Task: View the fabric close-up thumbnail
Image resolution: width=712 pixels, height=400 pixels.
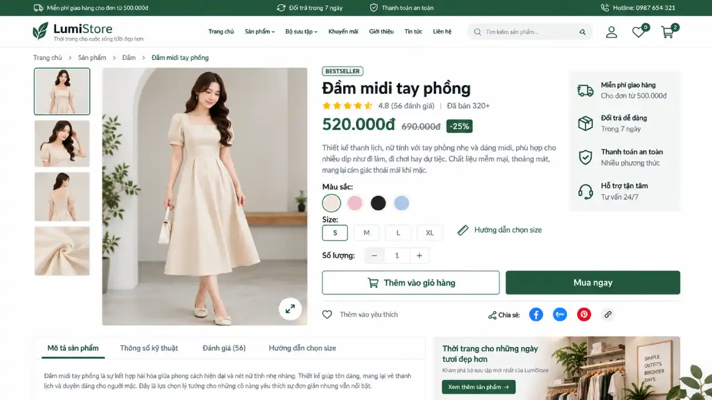Action: tap(62, 251)
